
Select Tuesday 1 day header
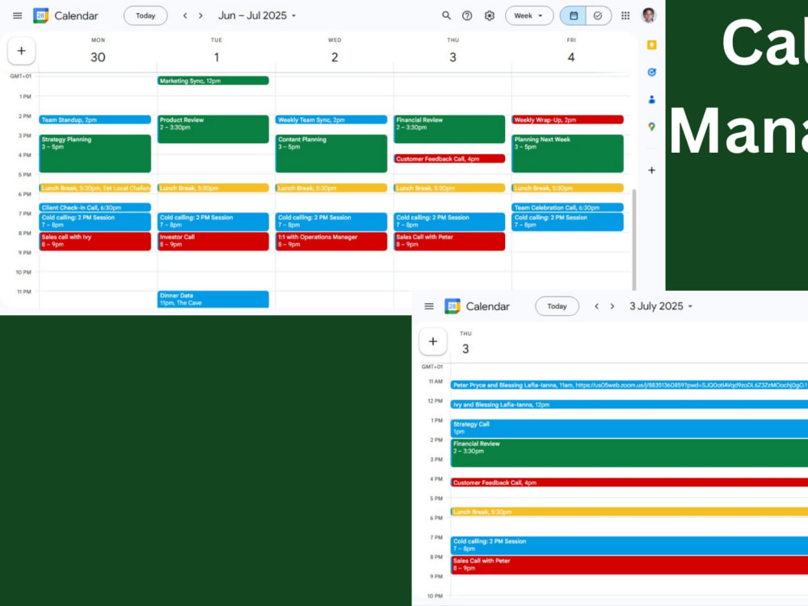pos(217,52)
